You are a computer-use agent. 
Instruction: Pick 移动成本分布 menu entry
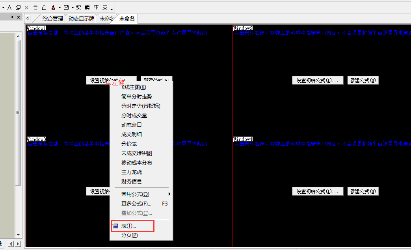point(141,163)
